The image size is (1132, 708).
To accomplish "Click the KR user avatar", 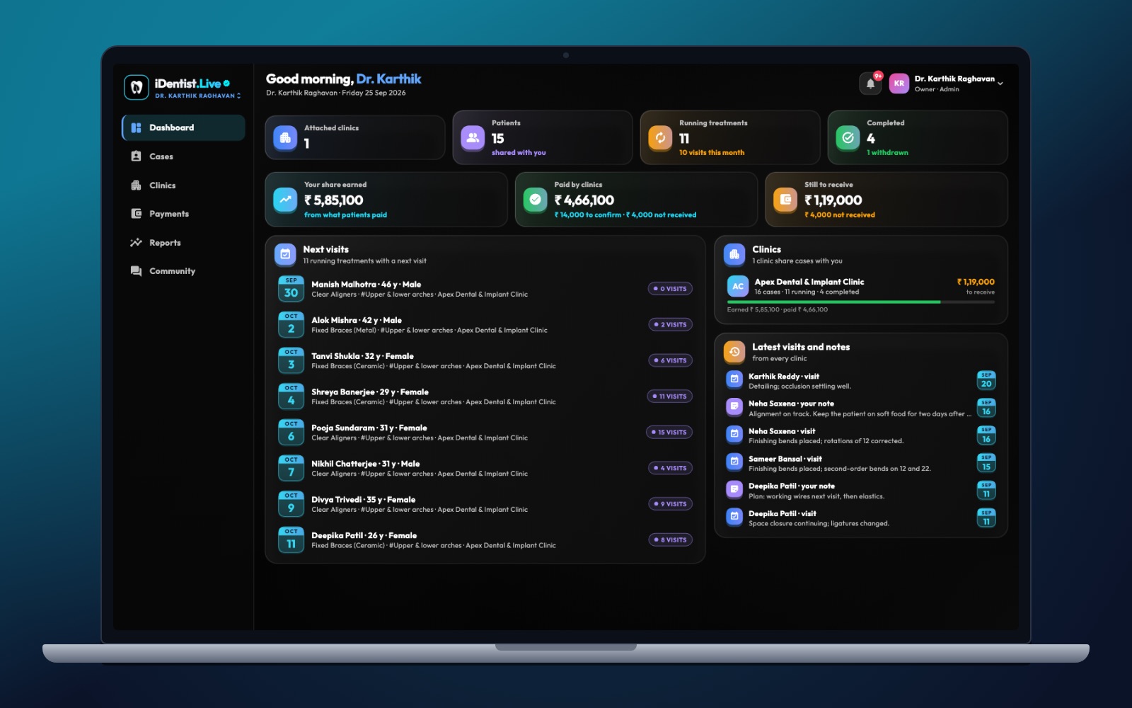I will [899, 84].
